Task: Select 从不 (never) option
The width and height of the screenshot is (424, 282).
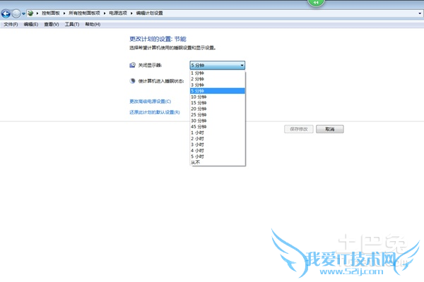Action: click(x=218, y=162)
